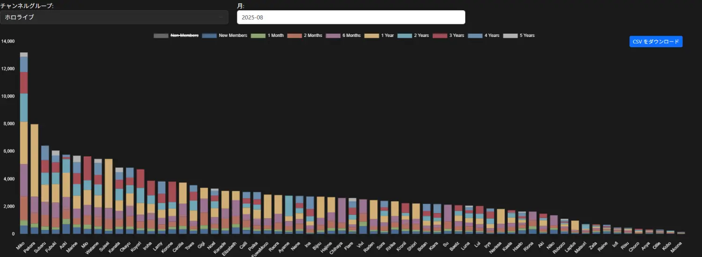
Task: Click the 2 Months legend color box
Action: (x=294, y=36)
